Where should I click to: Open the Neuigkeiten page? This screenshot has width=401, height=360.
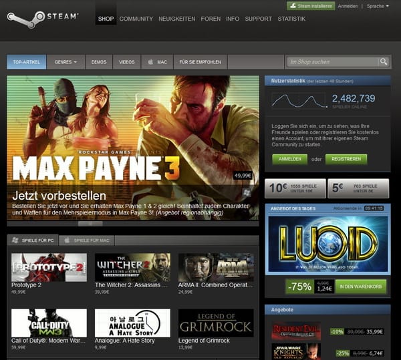[x=176, y=19]
